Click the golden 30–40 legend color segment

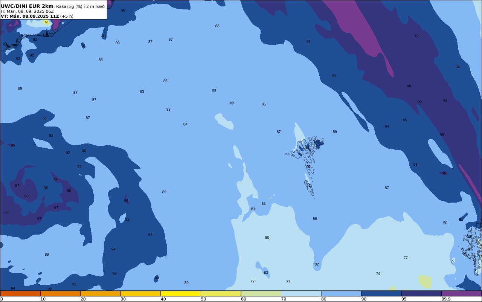point(140,293)
